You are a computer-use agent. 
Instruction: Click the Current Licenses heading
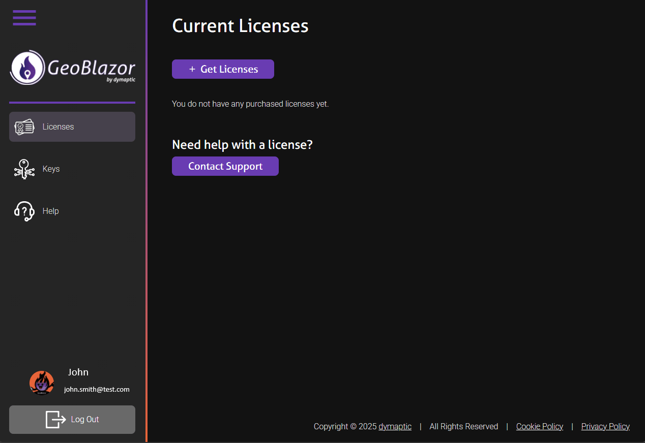240,26
